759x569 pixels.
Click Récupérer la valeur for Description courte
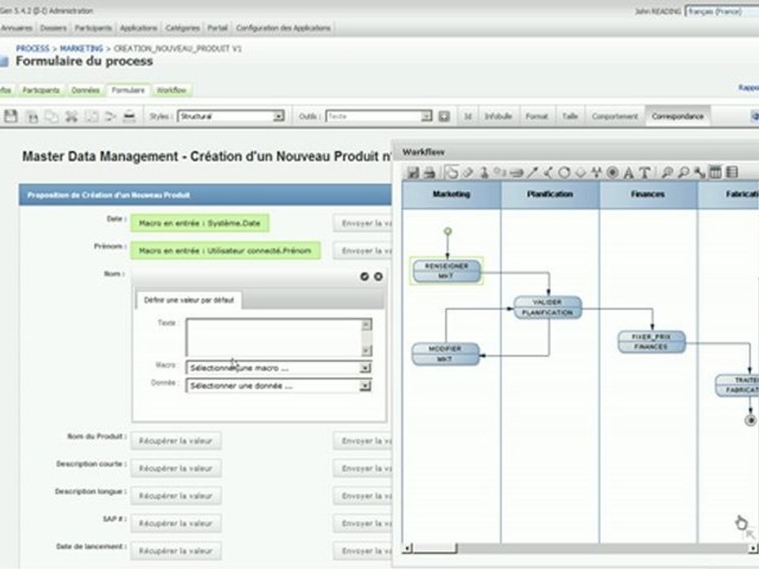[176, 469]
